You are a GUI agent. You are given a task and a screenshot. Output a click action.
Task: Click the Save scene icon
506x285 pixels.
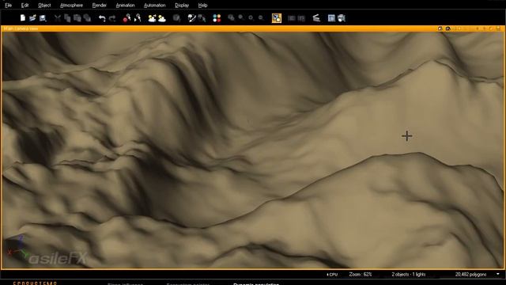[x=43, y=18]
